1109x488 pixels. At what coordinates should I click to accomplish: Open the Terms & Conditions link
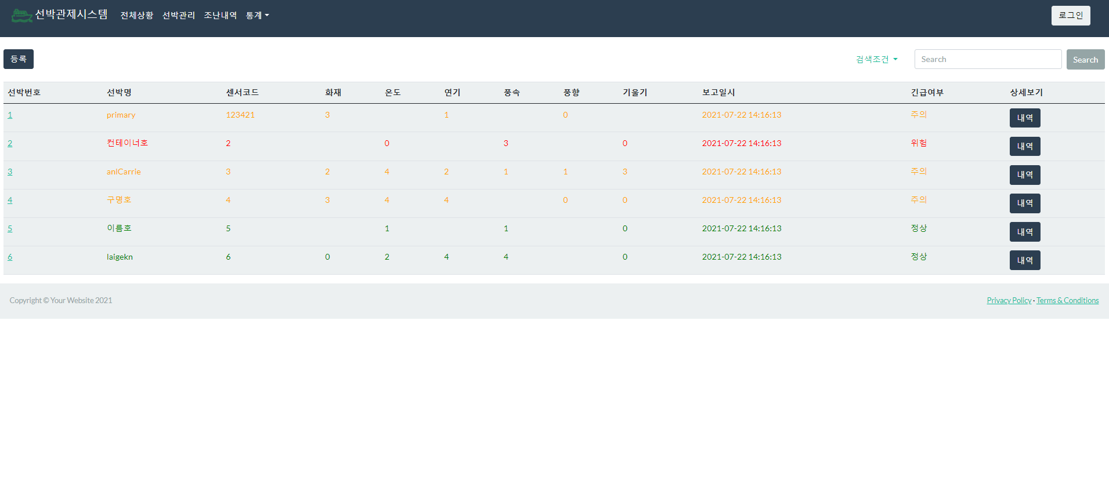pos(1067,300)
